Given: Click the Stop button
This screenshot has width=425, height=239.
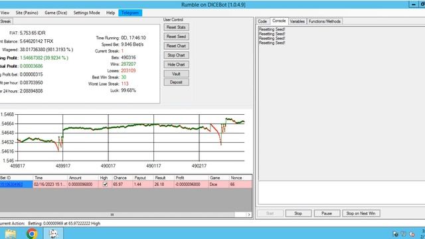Looking at the screenshot, I should 298,214.
